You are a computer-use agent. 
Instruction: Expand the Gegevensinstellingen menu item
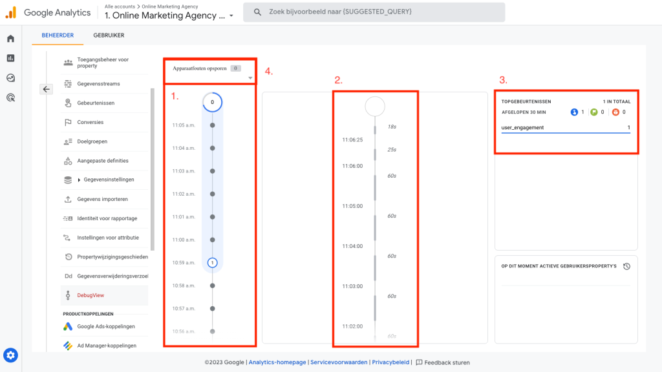[x=109, y=180]
